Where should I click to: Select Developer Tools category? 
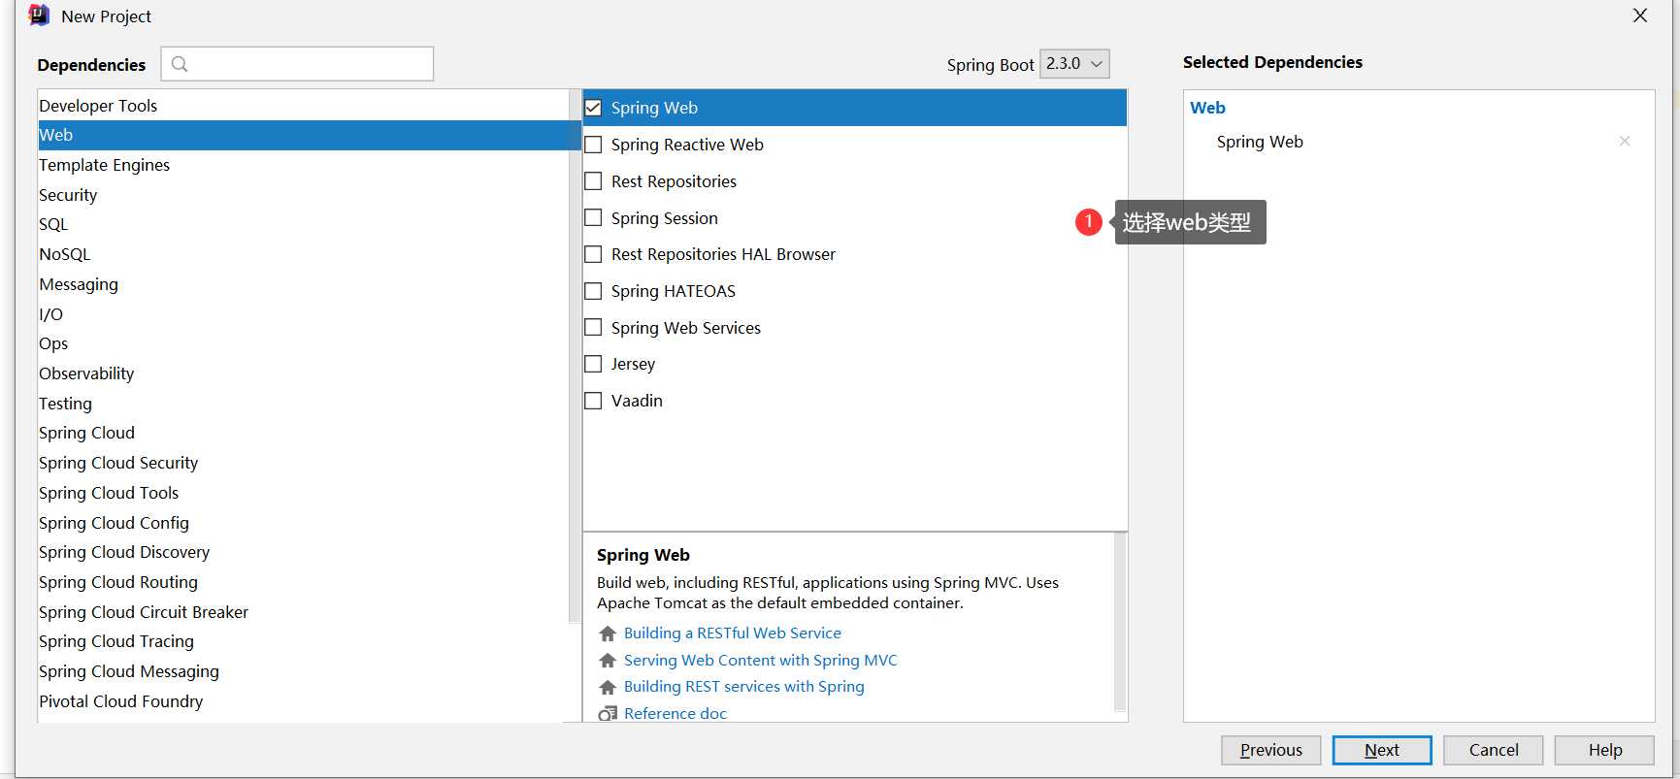pos(303,106)
